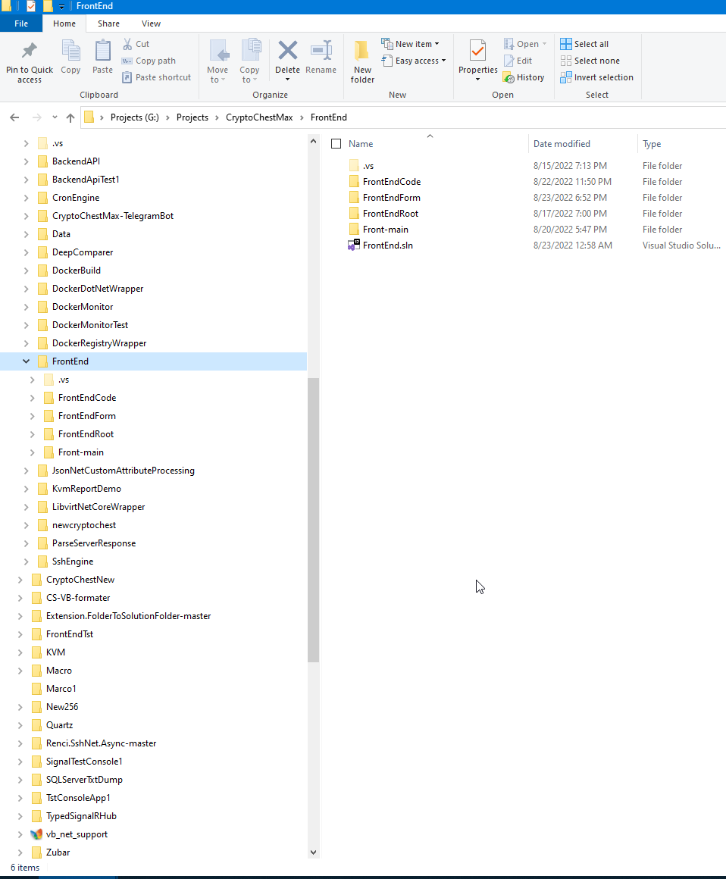Click the Delete X icon
Screen dimensions: 726x879
[x=288, y=50]
